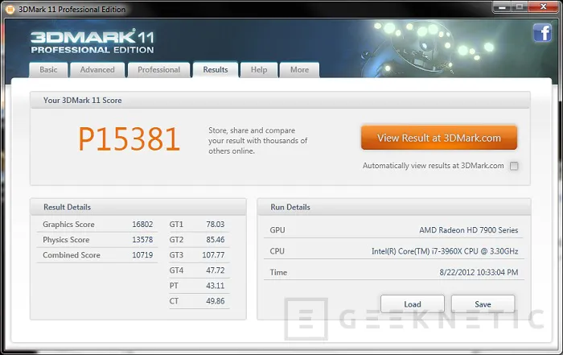Viewport: 563px width, 355px height.
Task: Enable automatically view results at 3DMark.com
Action: tap(514, 166)
